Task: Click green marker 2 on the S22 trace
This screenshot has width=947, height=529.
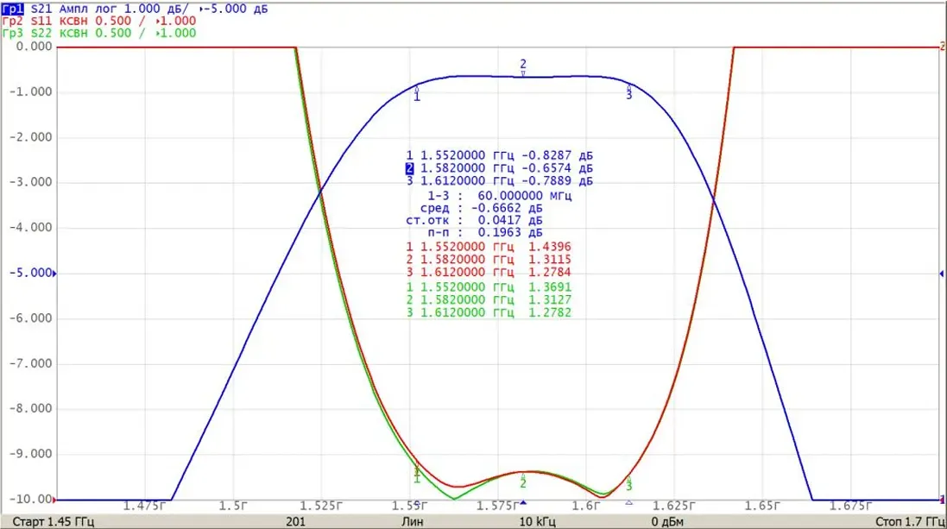Action: point(523,482)
